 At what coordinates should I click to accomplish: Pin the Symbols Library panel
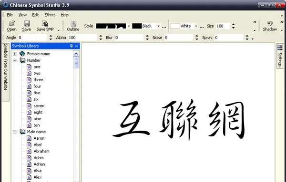coord(71,46)
